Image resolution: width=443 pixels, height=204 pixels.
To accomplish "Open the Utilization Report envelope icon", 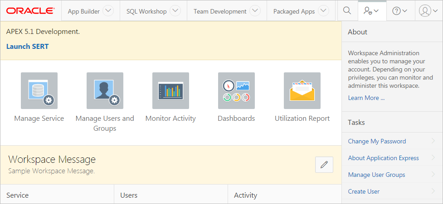I will point(302,90).
